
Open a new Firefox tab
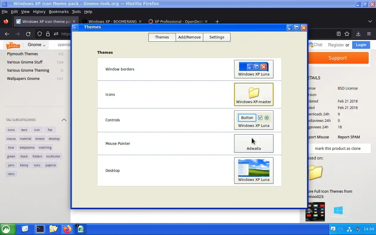(217, 21)
